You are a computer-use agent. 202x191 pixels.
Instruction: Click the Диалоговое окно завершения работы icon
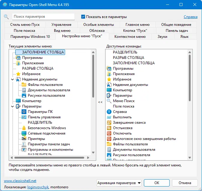pos(109,139)
